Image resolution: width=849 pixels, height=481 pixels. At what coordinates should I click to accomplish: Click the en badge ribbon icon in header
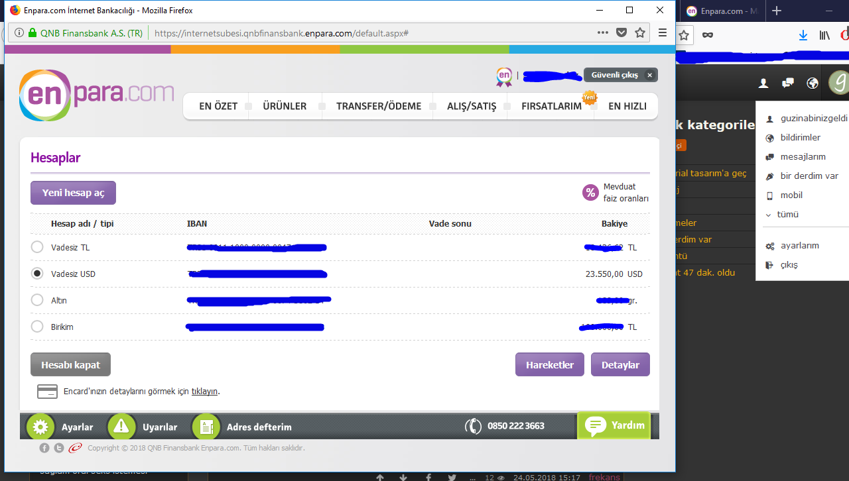click(x=504, y=77)
